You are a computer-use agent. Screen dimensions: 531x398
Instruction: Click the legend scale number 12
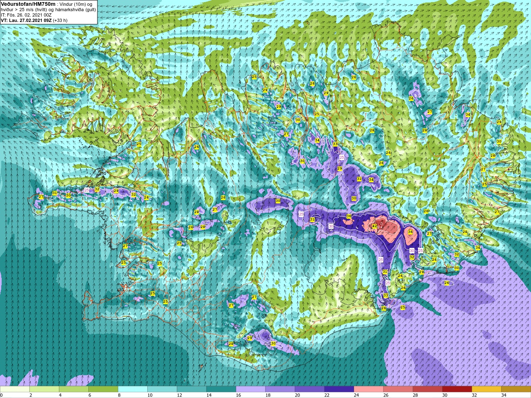click(x=180, y=395)
